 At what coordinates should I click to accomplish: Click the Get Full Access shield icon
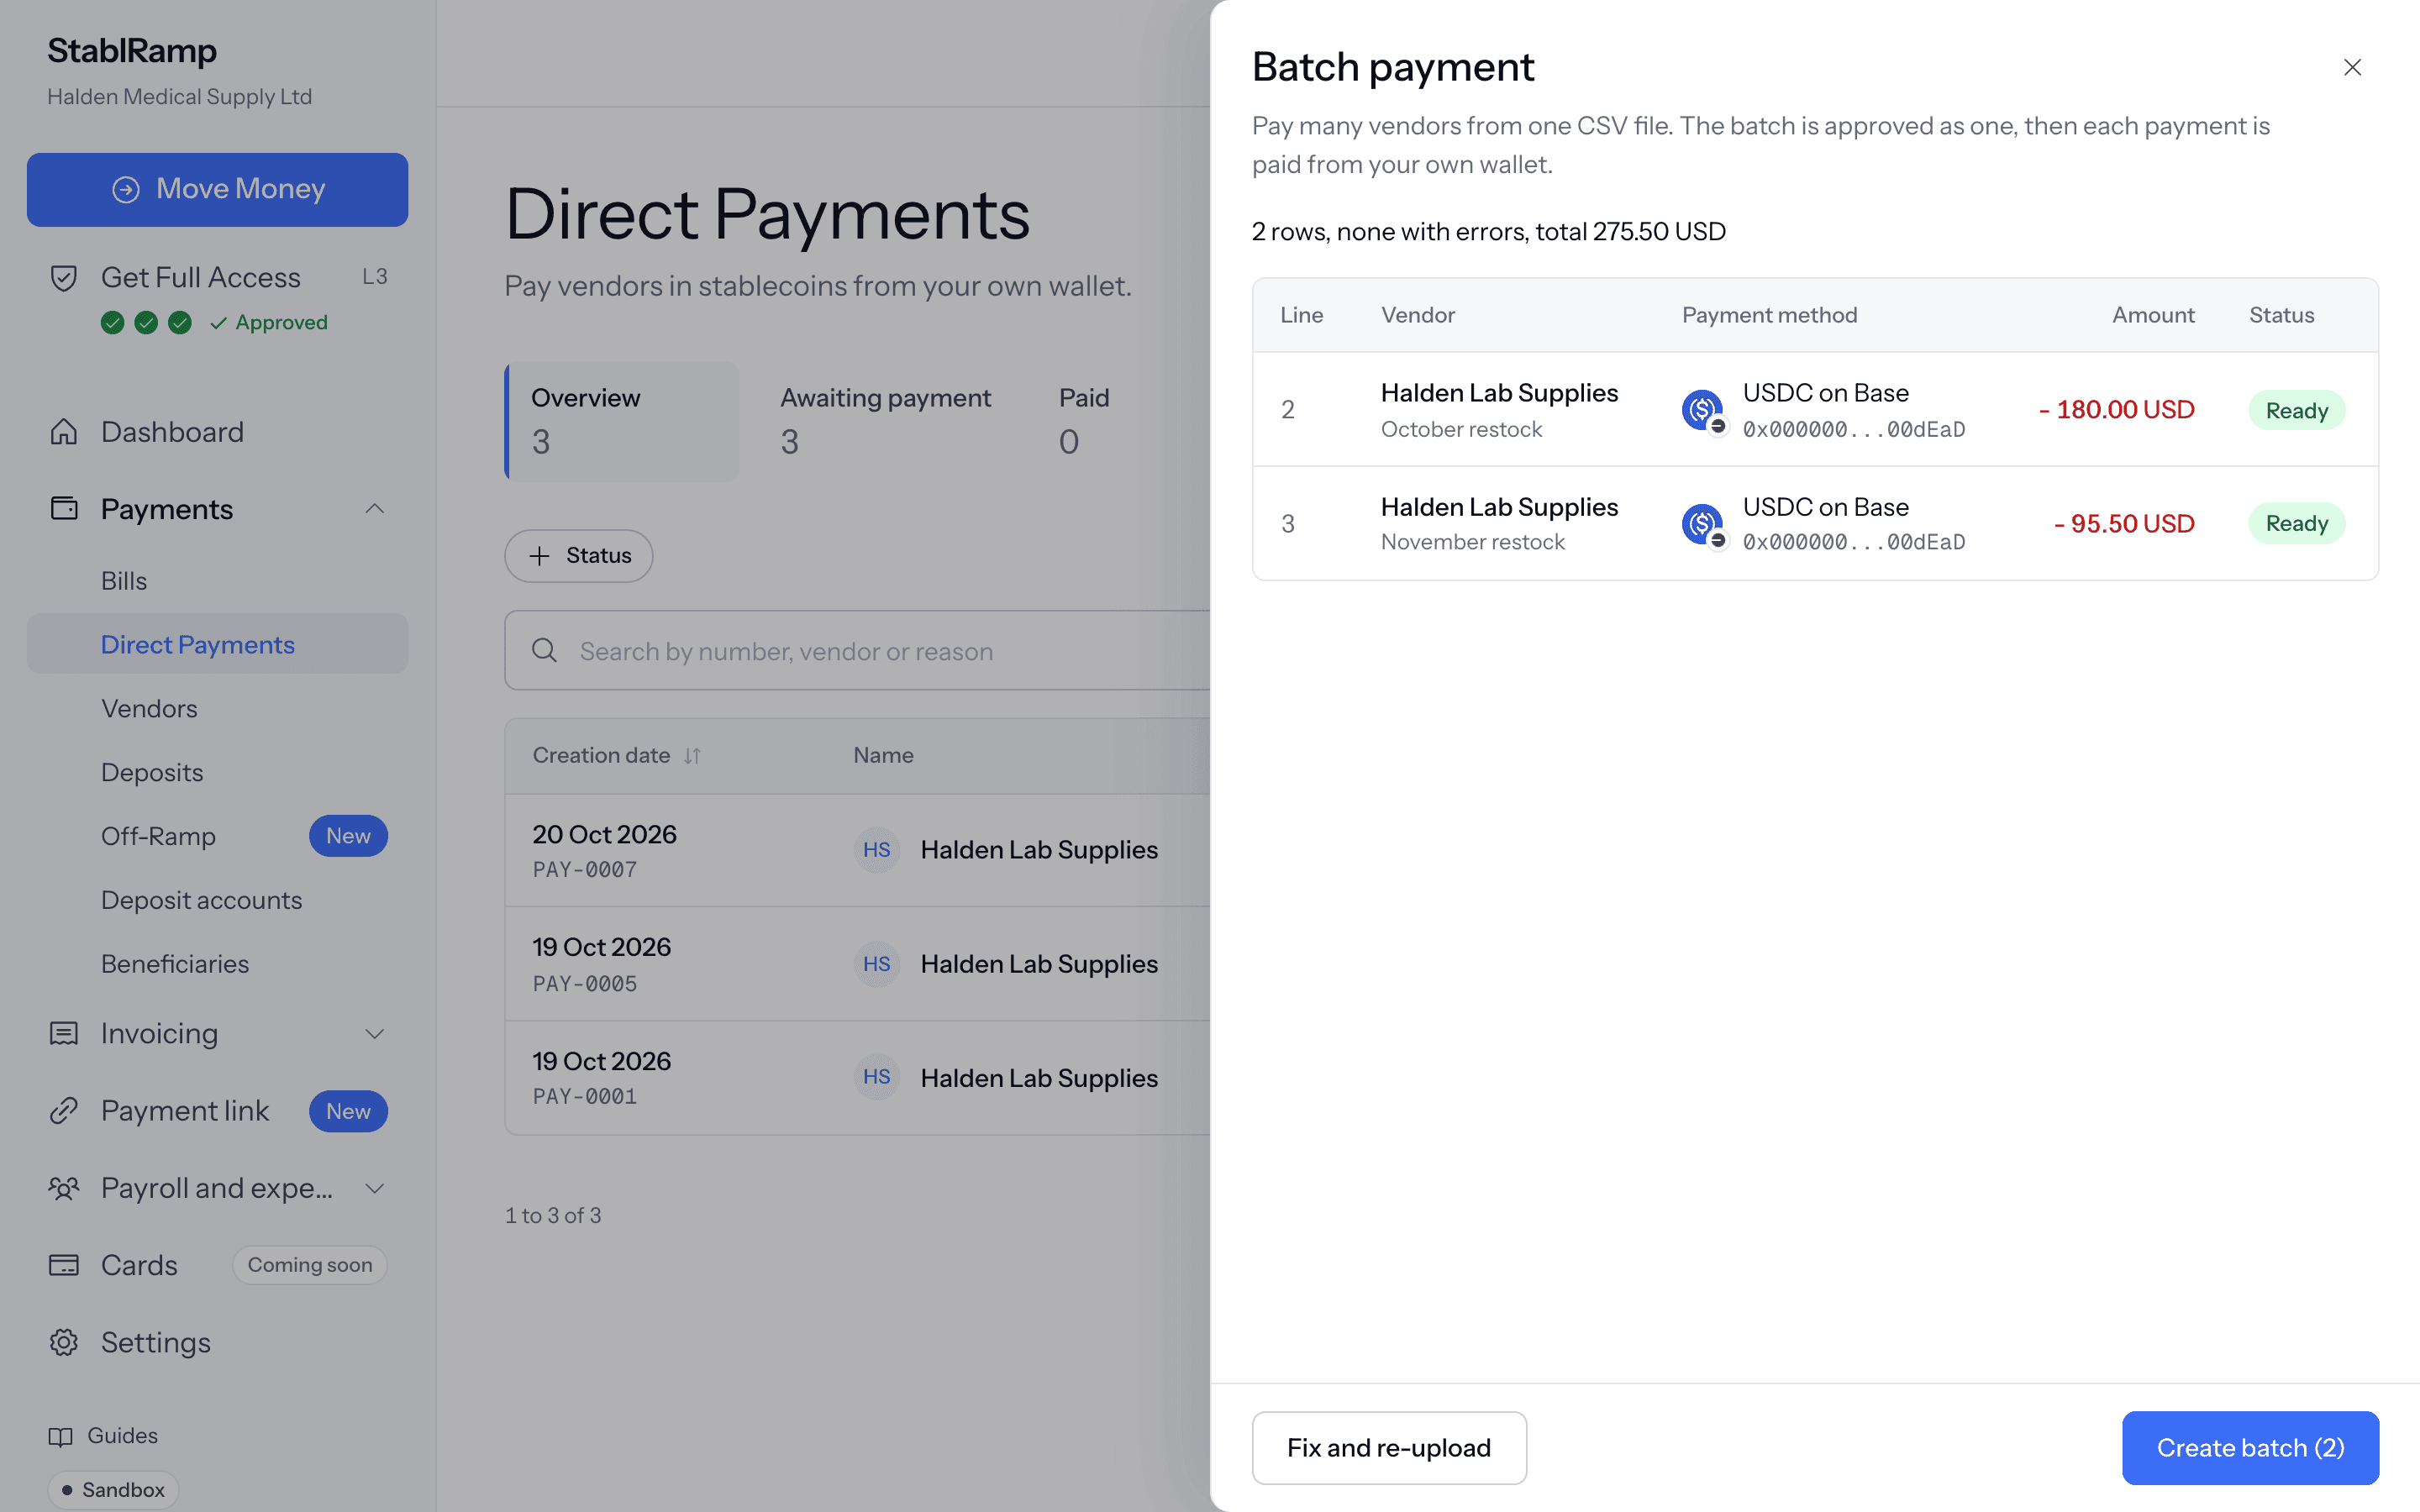click(64, 277)
